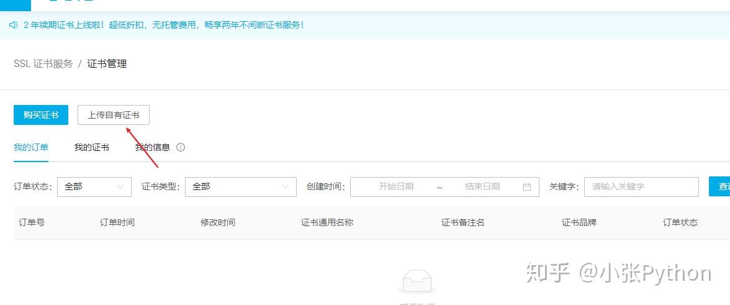This screenshot has height=305, width=730.
Task: Select the 结束日期 field
Action: (482, 187)
